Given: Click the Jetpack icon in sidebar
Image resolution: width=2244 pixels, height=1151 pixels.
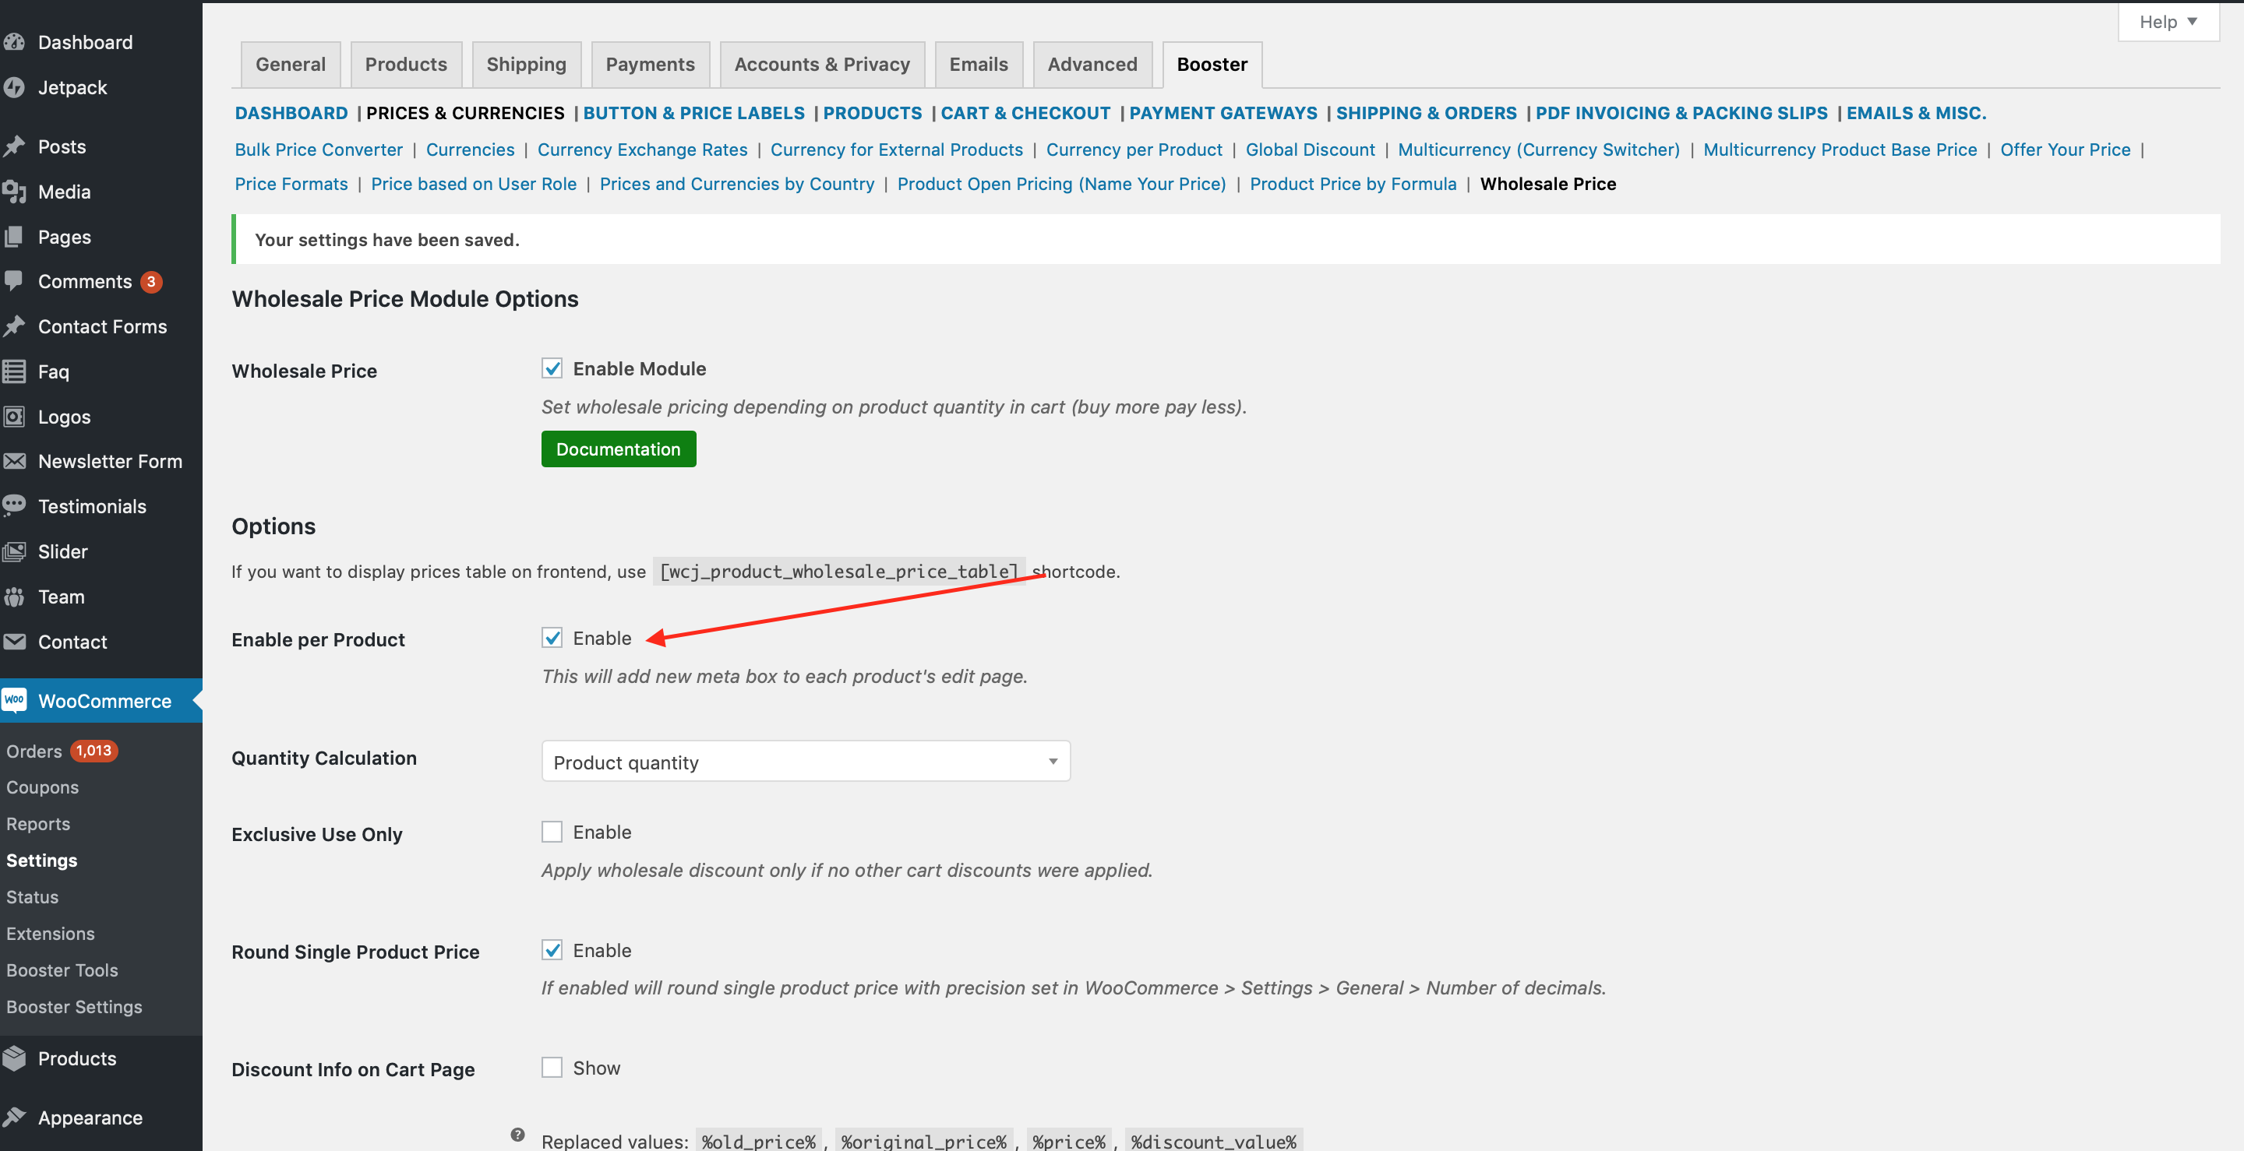Looking at the screenshot, I should coord(14,87).
